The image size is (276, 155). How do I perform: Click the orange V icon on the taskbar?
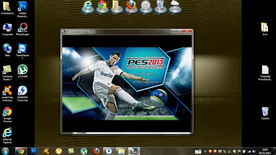point(59,151)
